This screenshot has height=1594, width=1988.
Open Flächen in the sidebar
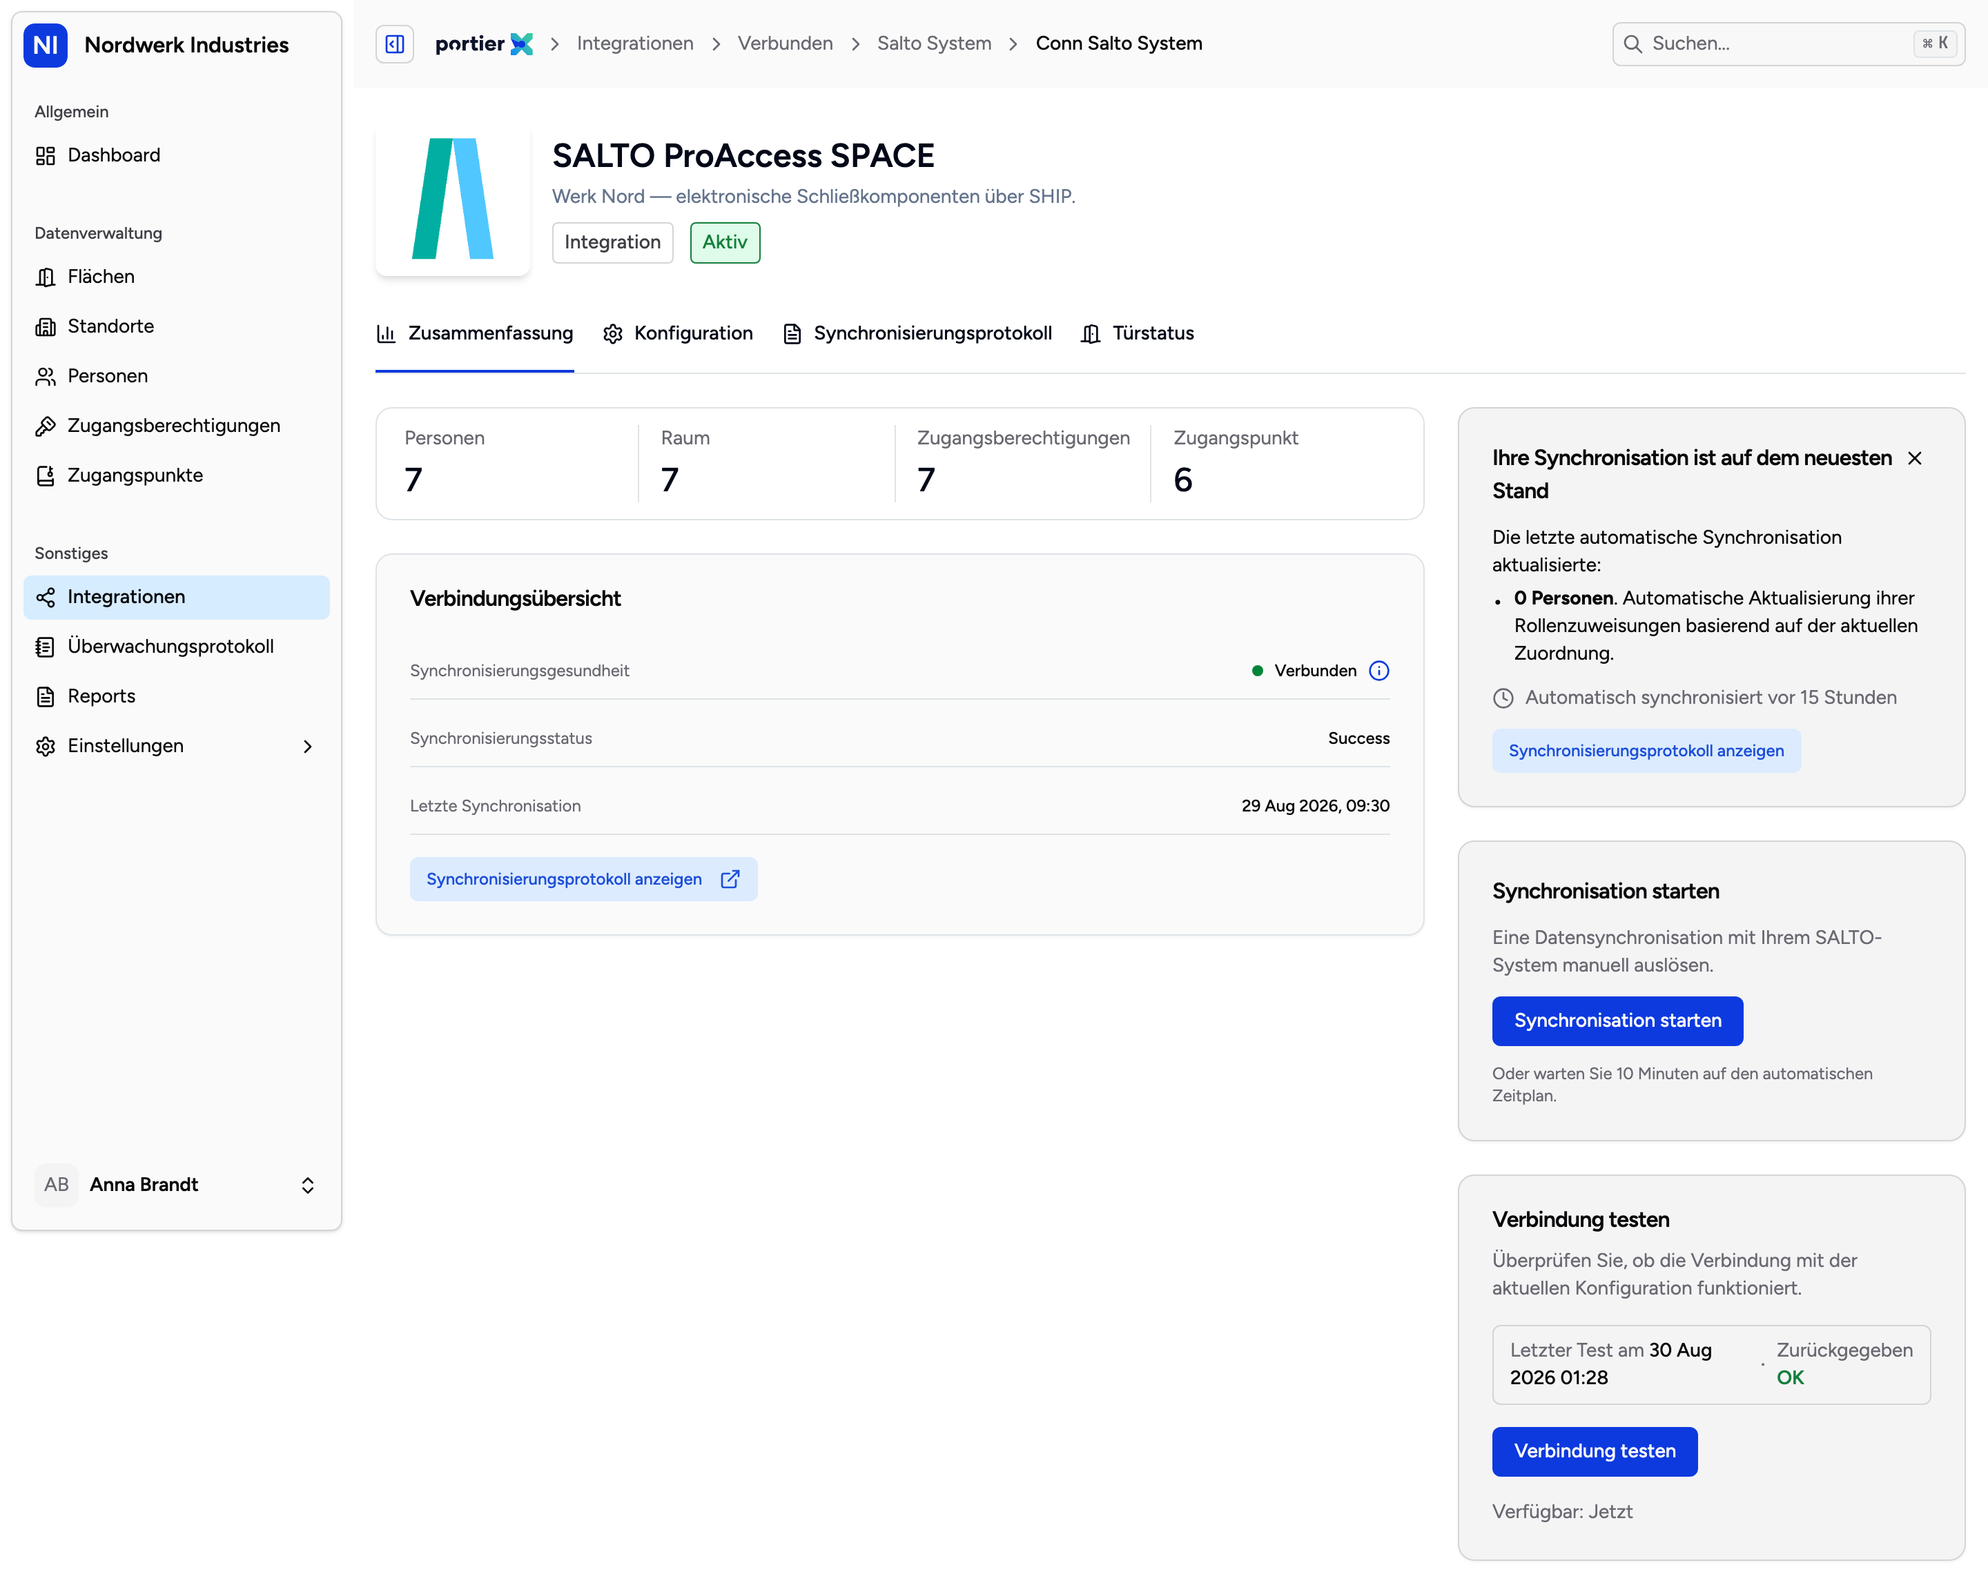[176, 277]
